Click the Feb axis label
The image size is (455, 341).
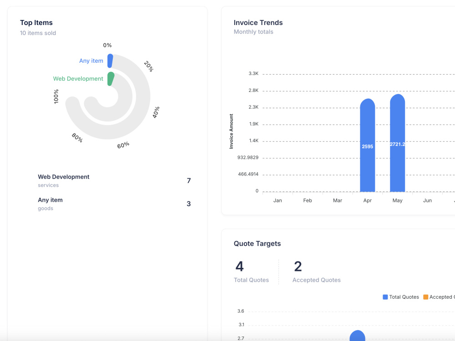tap(307, 201)
